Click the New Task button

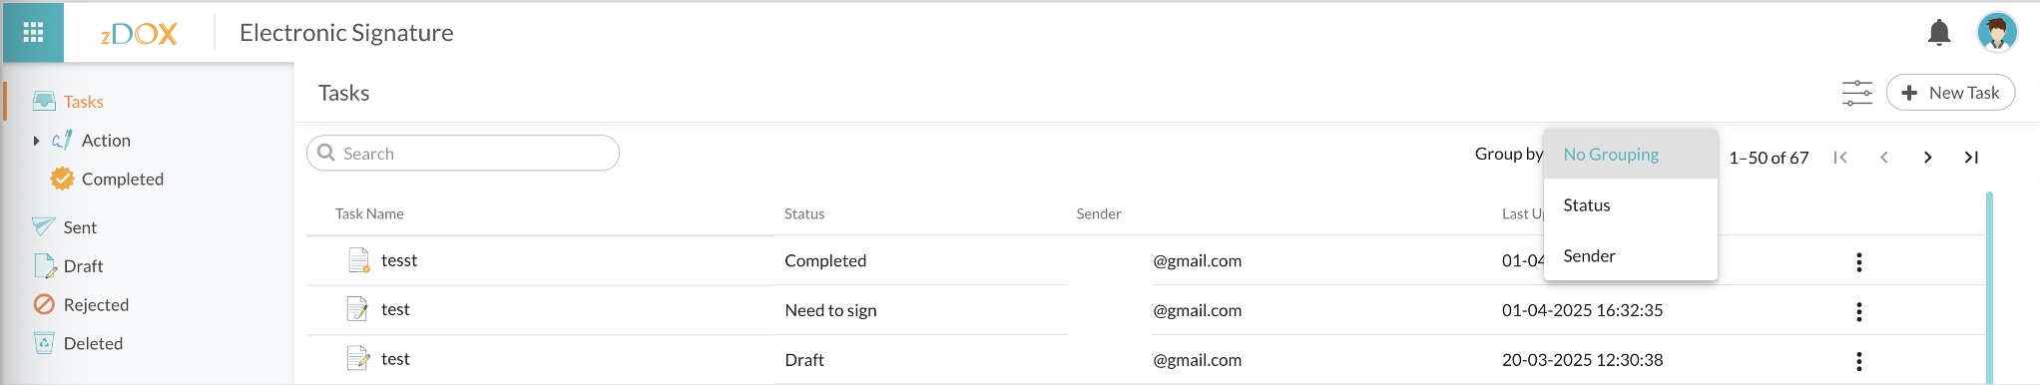[1950, 93]
